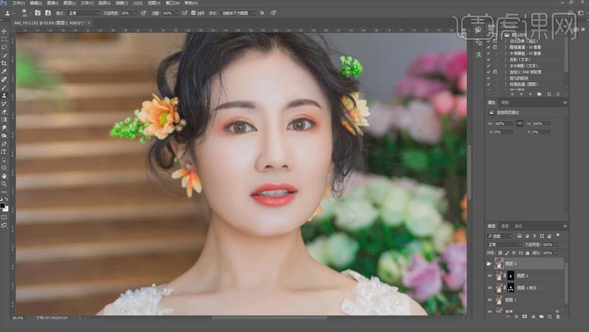Lock all layer attributes padlock
This screenshot has width=589, height=332.
tap(527, 253)
